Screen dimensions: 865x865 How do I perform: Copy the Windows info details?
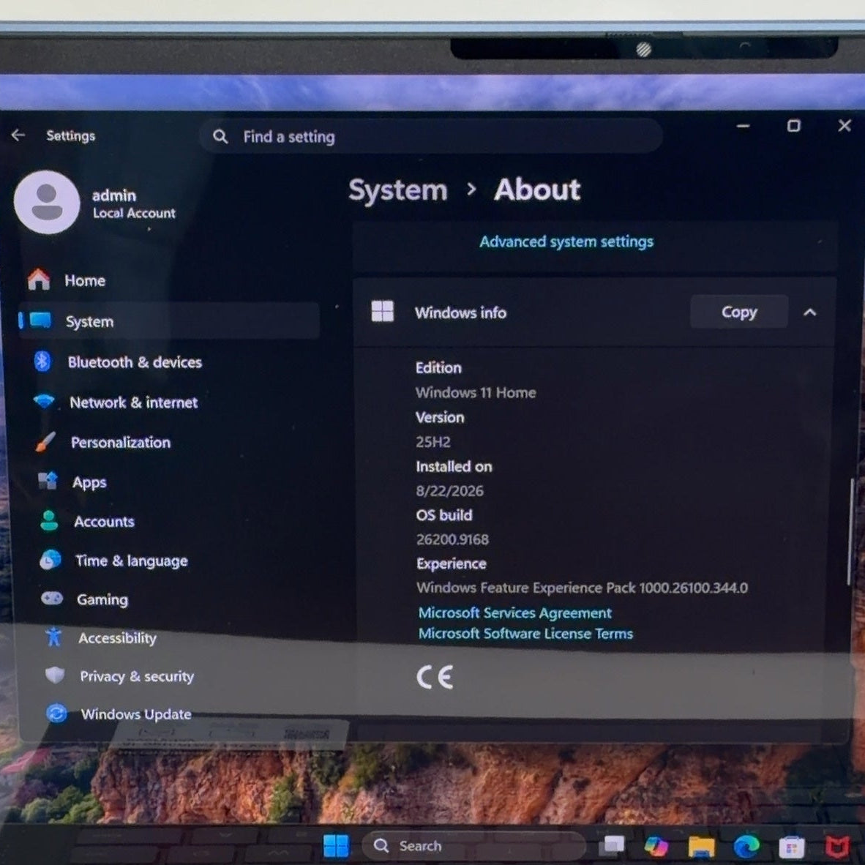pos(738,312)
